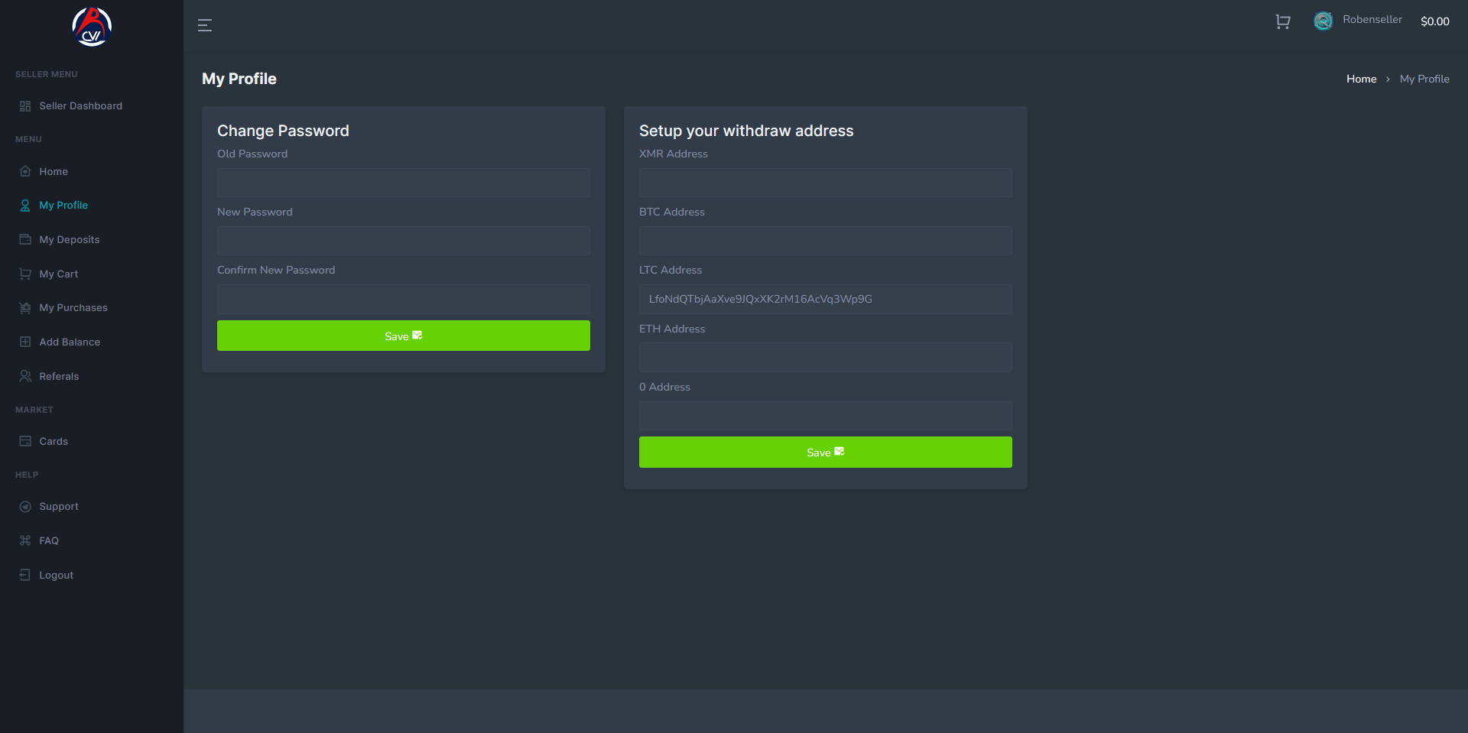Open Cards market link

[x=54, y=441]
